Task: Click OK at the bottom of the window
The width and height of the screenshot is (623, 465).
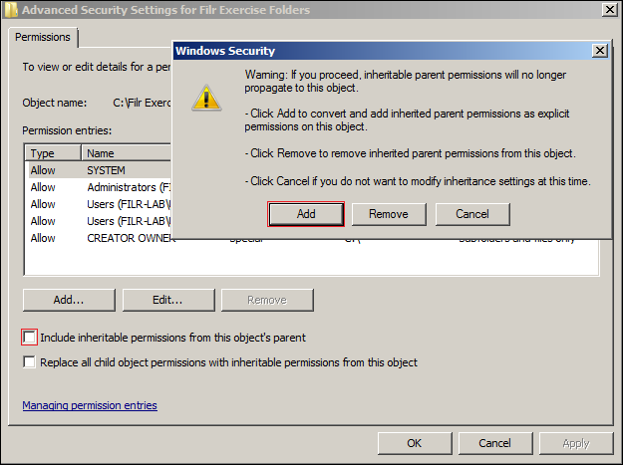Action: [x=415, y=443]
